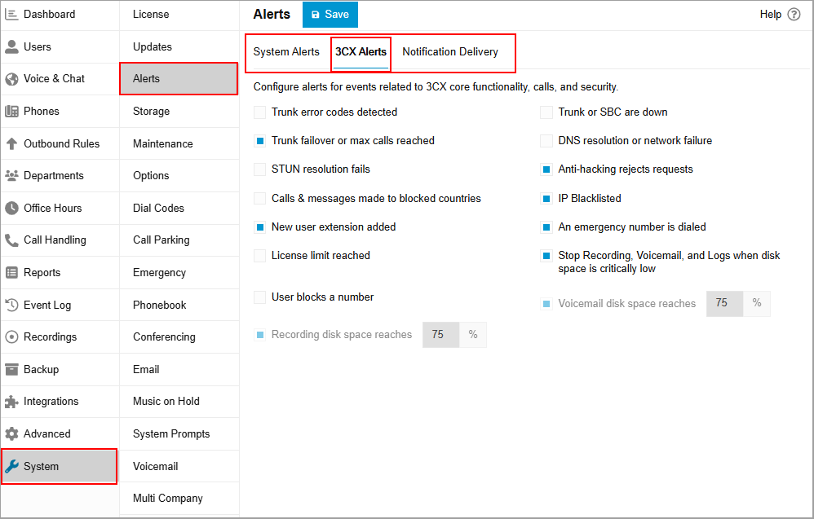Image resolution: width=814 pixels, height=519 pixels.
Task: Open Notification Delivery tab
Action: [450, 52]
